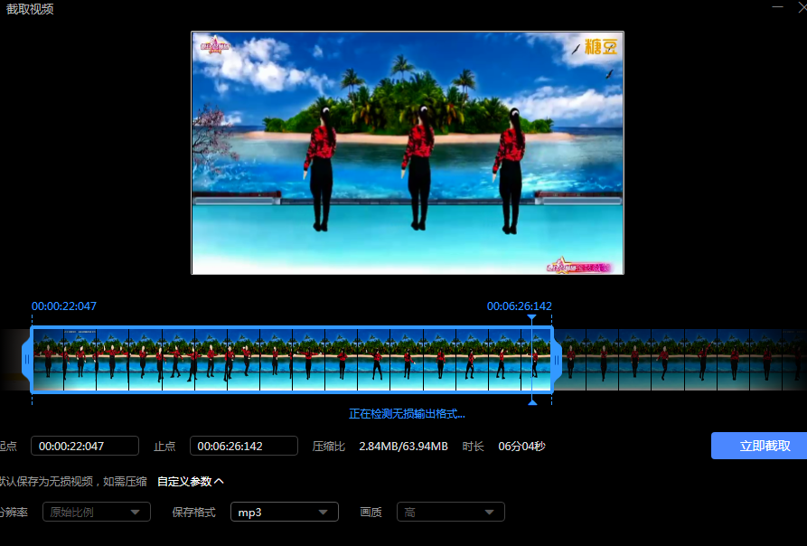Click the 00:00:22:047 label above the timeline
Image resolution: width=807 pixels, height=546 pixels.
(64, 306)
